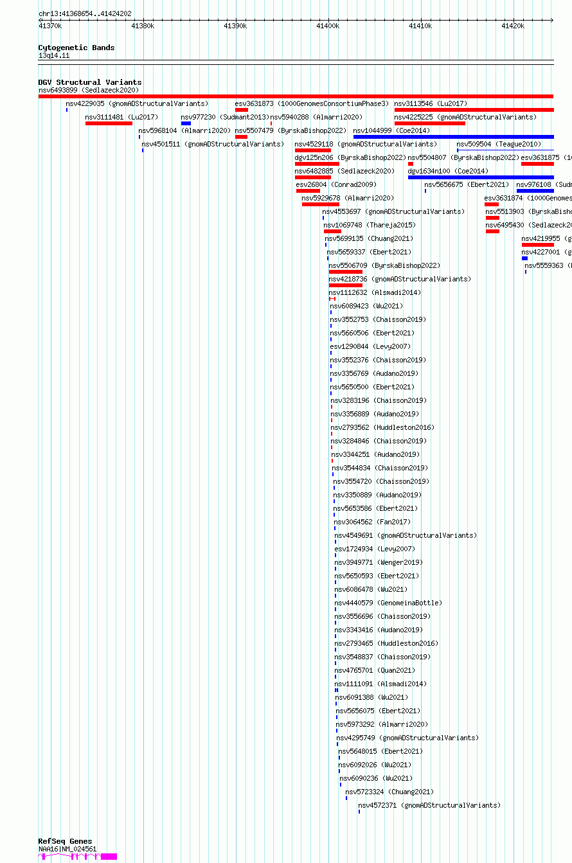The image size is (572, 863).
Task: Select nsv5929678 (Almarri2020) label
Action: (x=348, y=198)
